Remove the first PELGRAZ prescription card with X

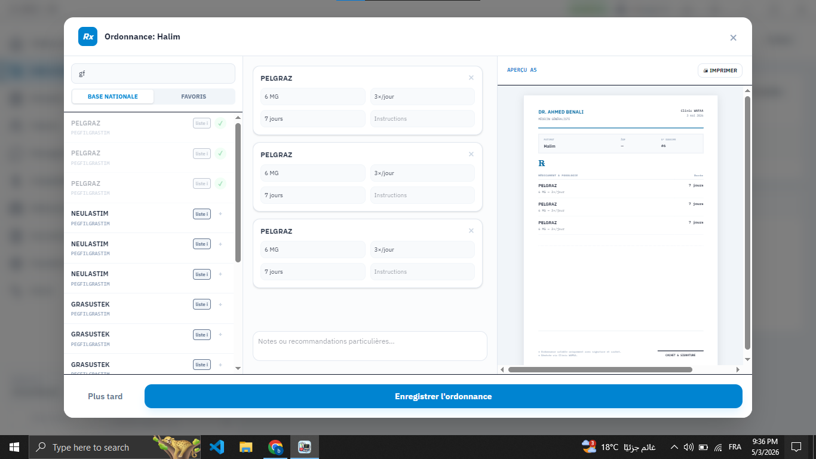(471, 78)
